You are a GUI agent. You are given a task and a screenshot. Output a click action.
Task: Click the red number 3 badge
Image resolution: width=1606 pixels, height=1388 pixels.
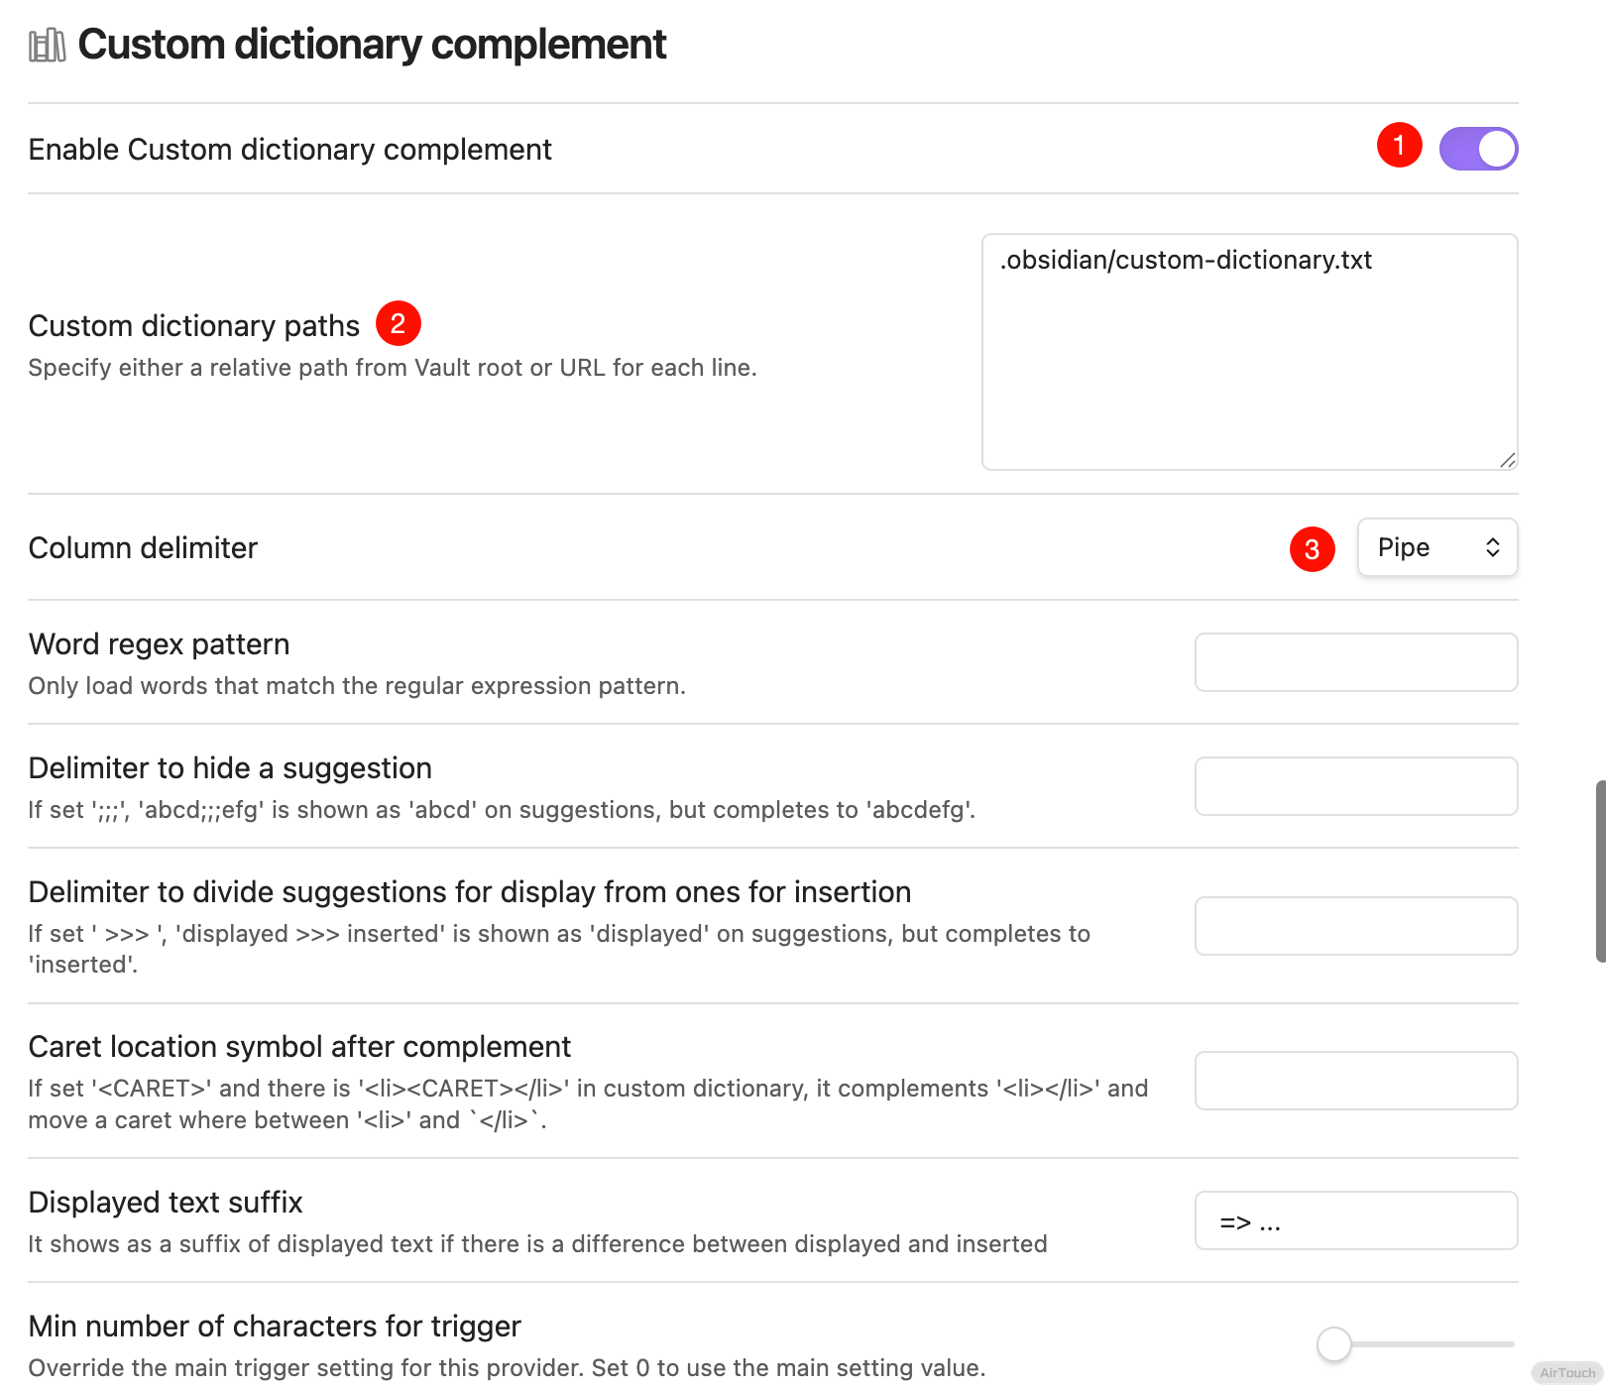pyautogui.click(x=1312, y=549)
